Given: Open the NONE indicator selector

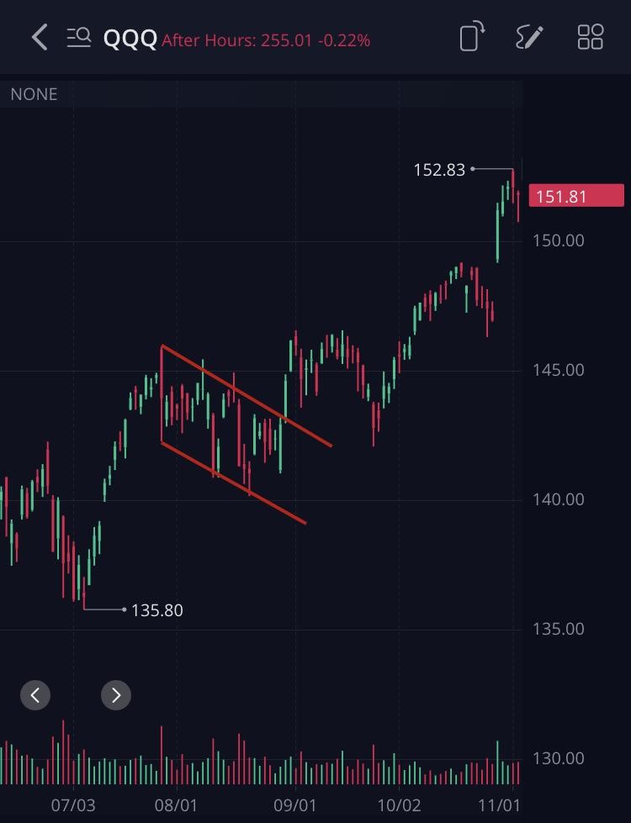Looking at the screenshot, I should click(34, 94).
